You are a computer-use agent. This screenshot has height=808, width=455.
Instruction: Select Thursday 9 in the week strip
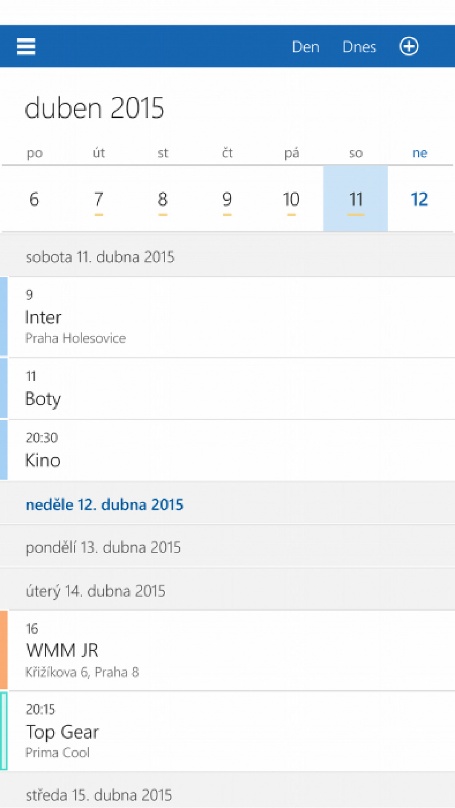point(227,199)
